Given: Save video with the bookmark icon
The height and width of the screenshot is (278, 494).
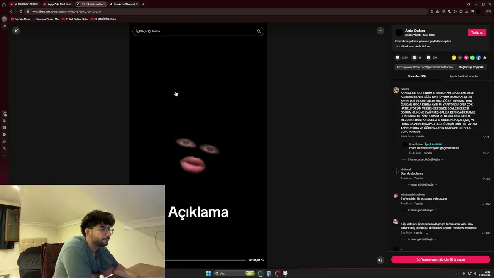Looking at the screenshot, I should pyautogui.click(x=428, y=58).
